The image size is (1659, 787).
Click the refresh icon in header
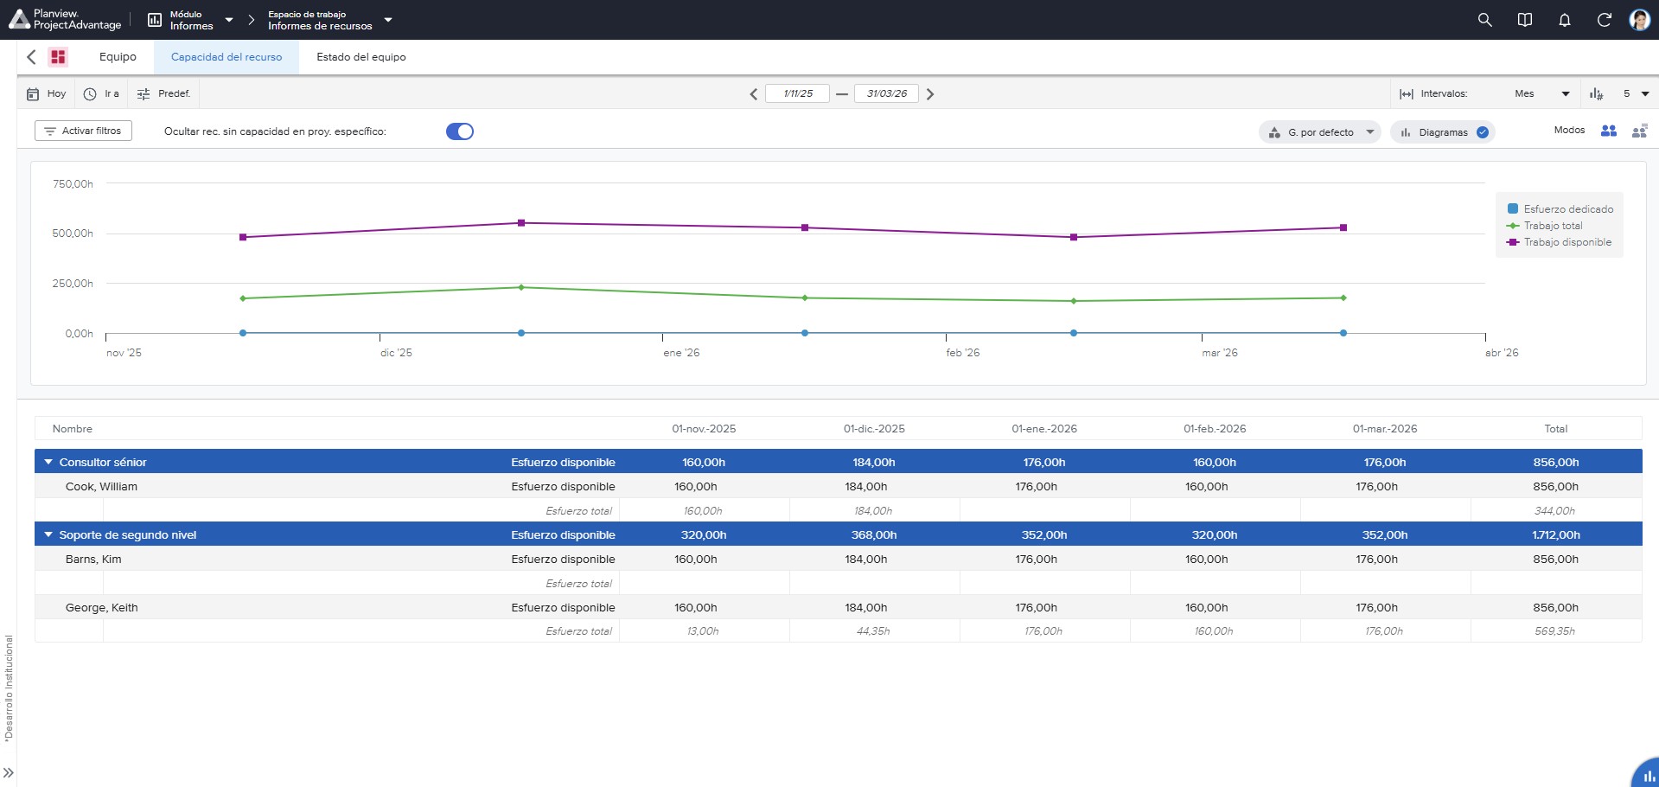tap(1604, 20)
